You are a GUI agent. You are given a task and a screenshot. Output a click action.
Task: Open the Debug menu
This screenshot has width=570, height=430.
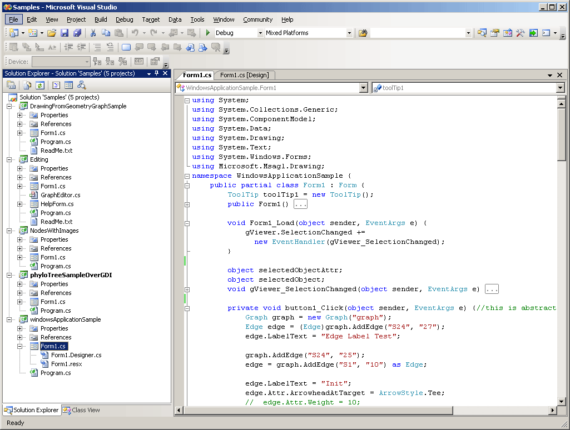[x=125, y=19]
